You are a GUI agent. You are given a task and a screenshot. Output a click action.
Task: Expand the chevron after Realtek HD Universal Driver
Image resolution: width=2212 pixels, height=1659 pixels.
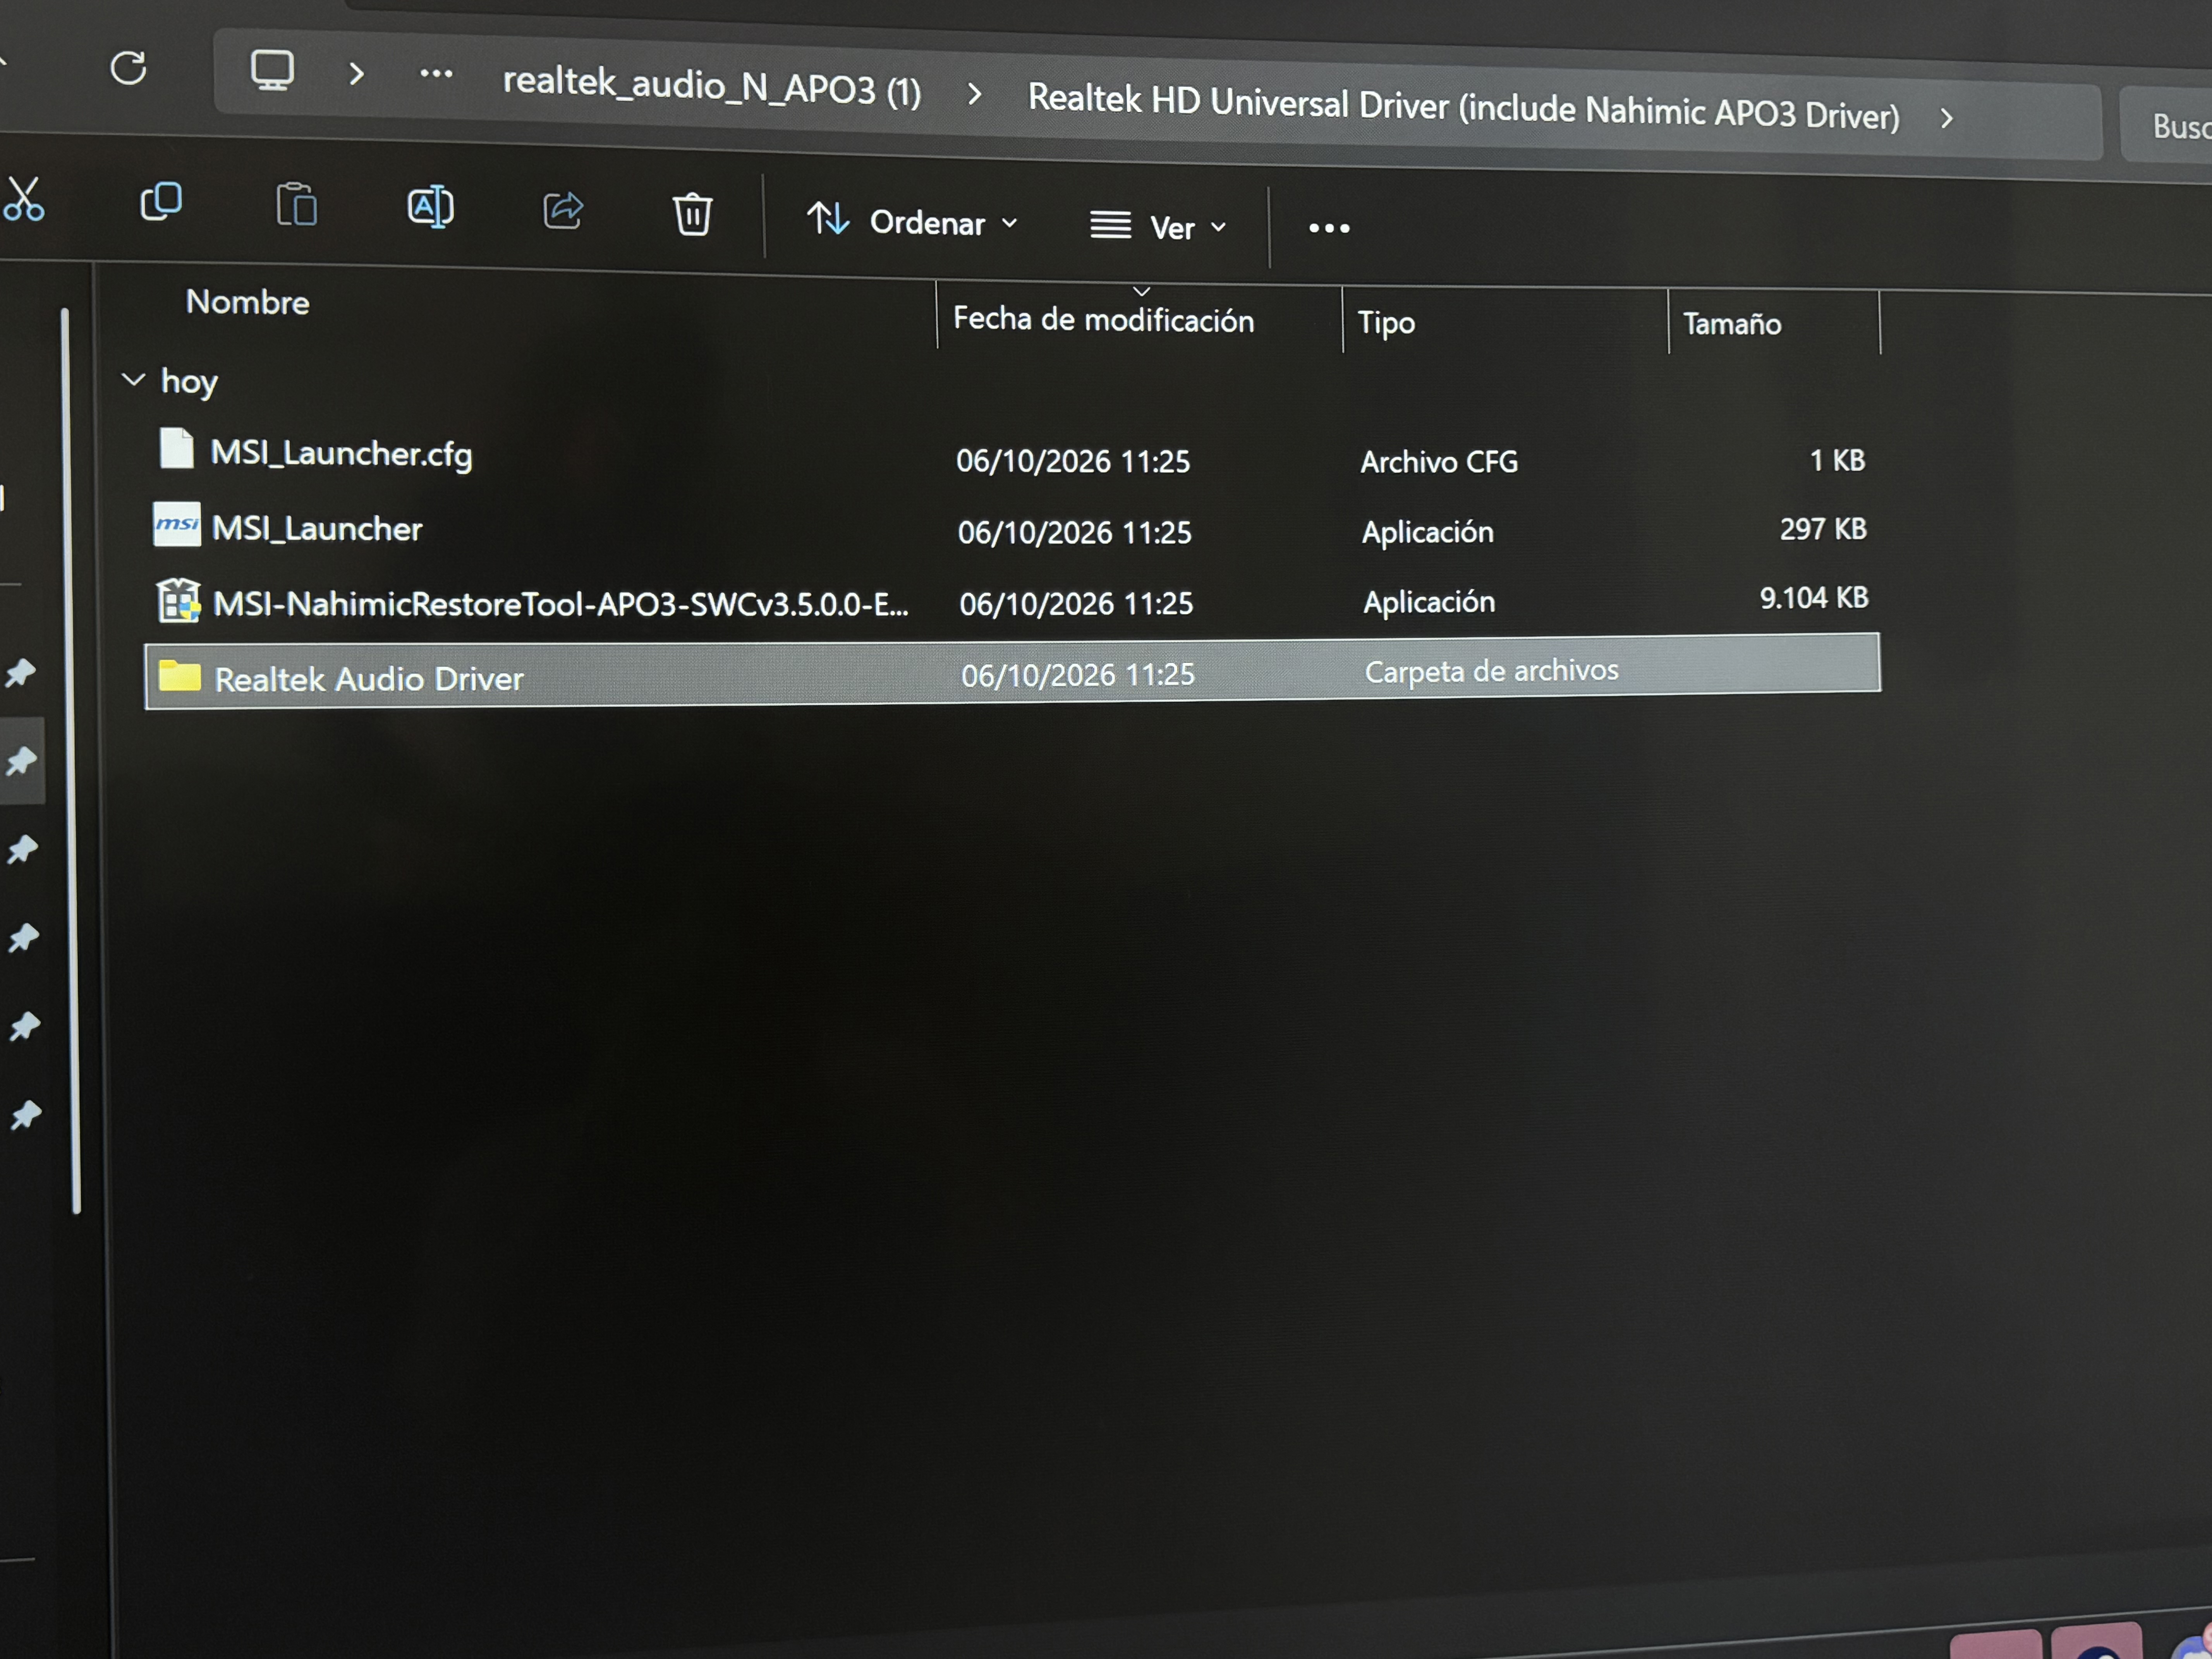(1946, 119)
